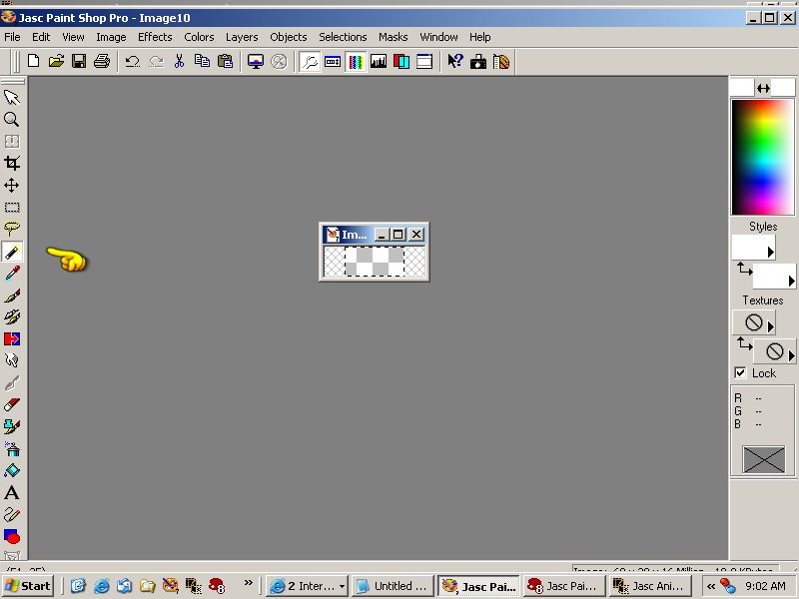
Task: Open the Layers menu
Action: (x=242, y=37)
